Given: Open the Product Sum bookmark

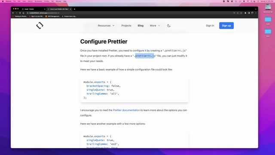Looking at the screenshot, I should click(x=69, y=16).
